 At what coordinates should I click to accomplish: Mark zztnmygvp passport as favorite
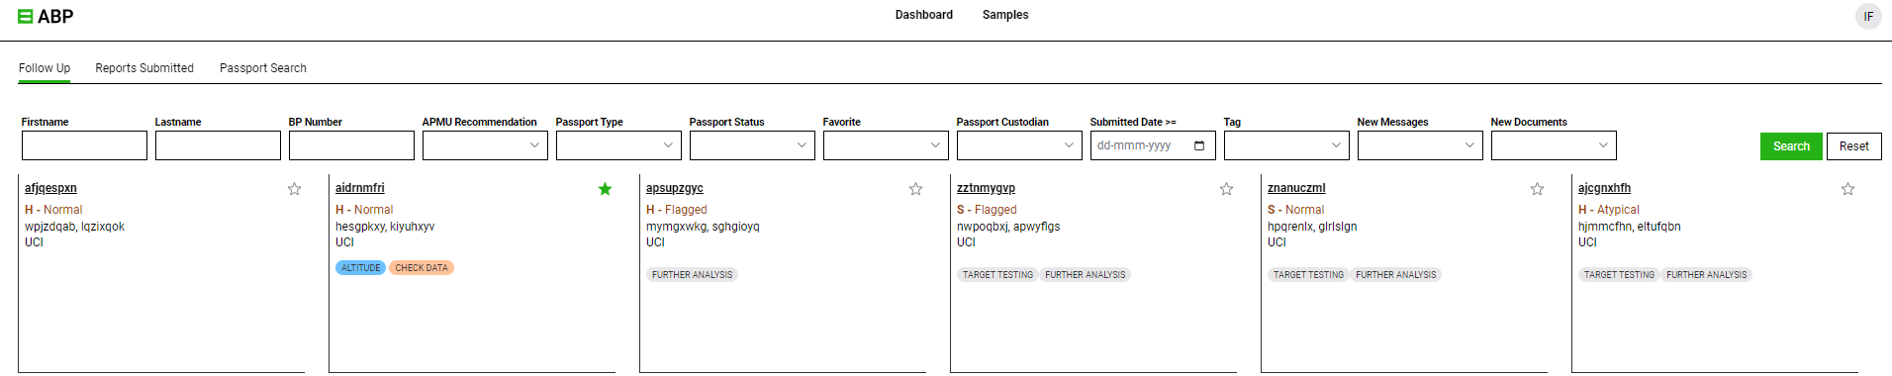[1226, 189]
